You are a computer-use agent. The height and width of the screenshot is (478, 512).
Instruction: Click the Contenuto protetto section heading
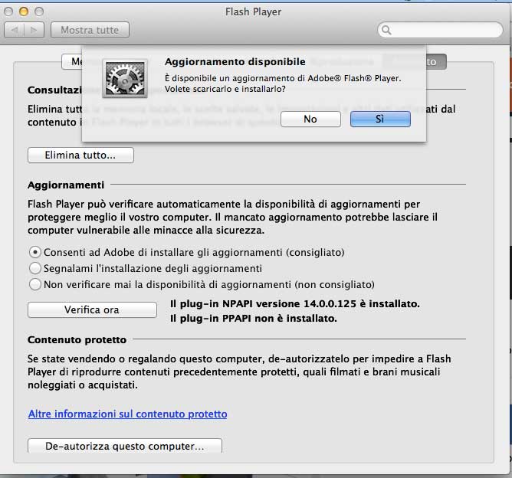[x=77, y=339]
